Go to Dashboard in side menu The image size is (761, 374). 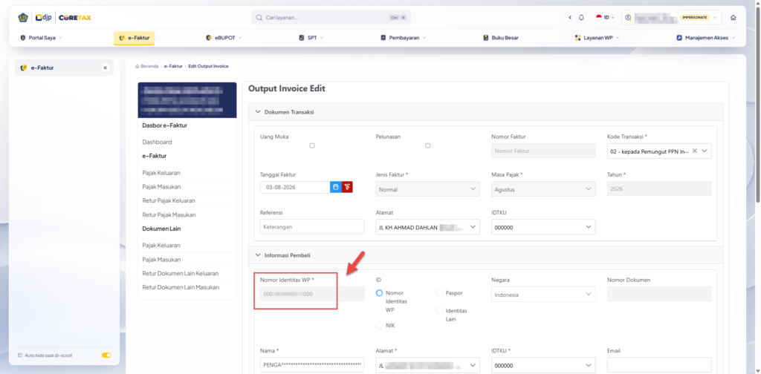(157, 142)
